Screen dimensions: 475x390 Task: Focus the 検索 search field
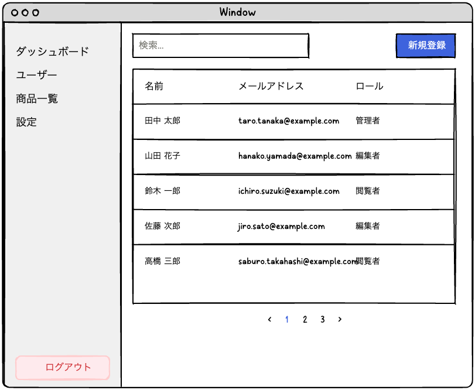221,46
